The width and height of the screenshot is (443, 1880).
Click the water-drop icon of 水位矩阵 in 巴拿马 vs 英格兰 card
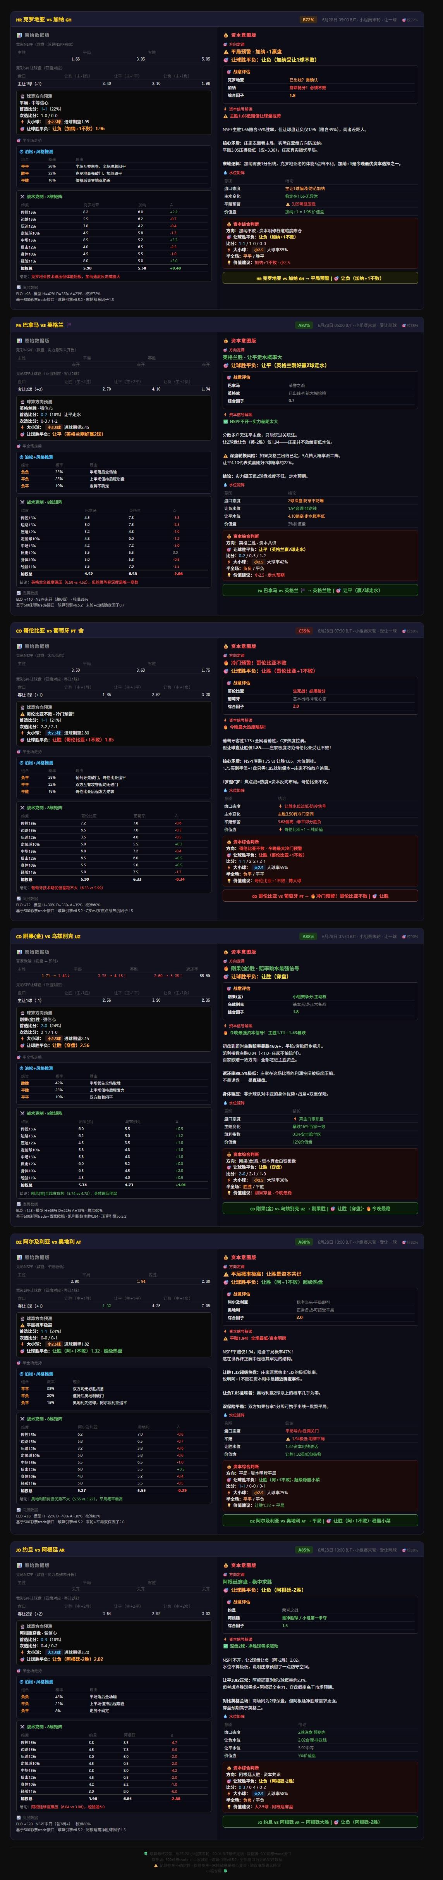pos(226,485)
